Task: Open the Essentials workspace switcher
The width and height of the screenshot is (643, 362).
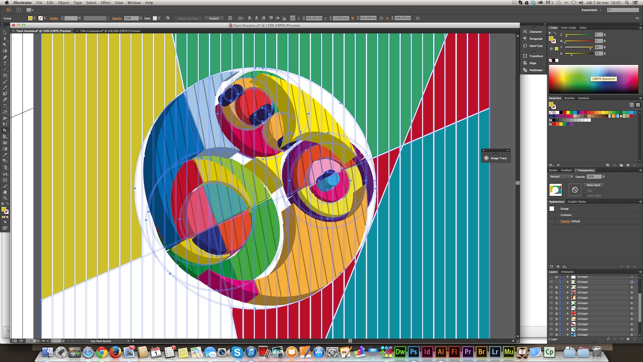Action: [x=592, y=10]
